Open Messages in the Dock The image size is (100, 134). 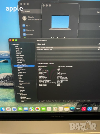pos(20,109)
